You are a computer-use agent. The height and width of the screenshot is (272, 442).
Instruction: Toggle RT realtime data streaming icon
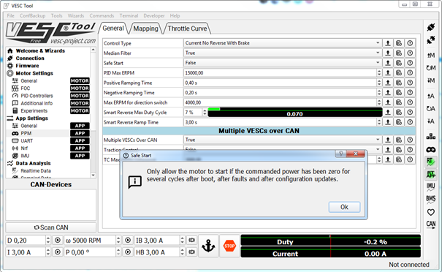click(431, 162)
